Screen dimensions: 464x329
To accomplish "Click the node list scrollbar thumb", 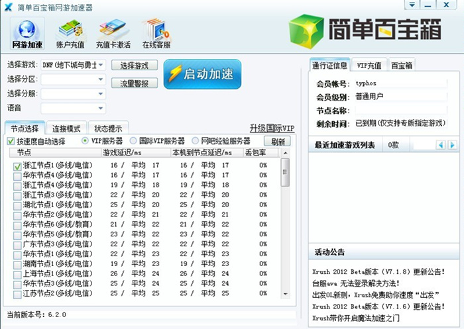I will (285, 172).
